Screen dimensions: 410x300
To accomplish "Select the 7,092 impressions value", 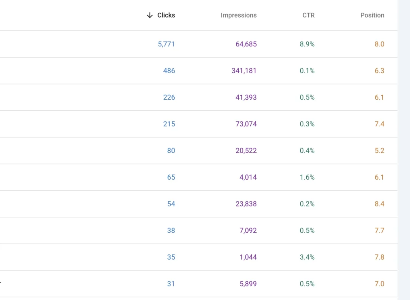I will 248,230.
